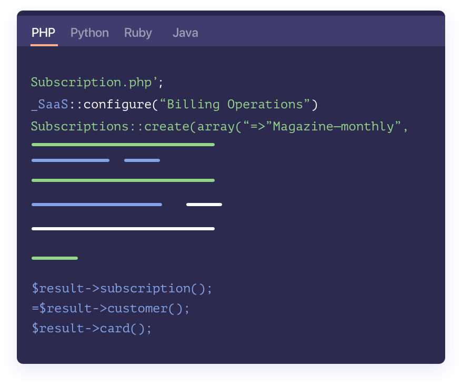Click the second long green placeholder bar
Screen dimensions: 462x387
coord(123,180)
